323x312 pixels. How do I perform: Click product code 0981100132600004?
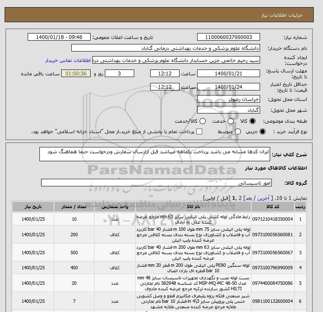(273, 301)
